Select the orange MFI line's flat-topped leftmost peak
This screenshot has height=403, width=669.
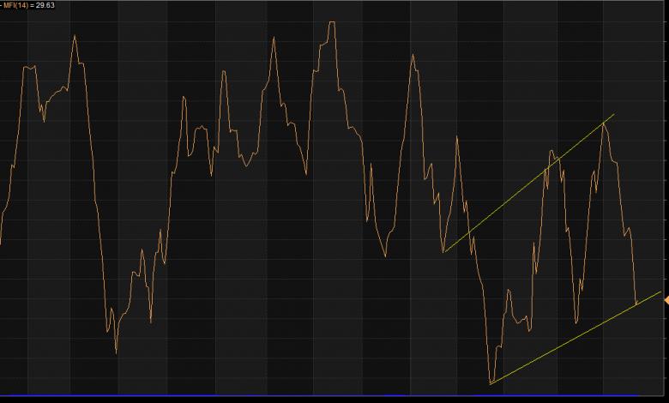(30, 66)
